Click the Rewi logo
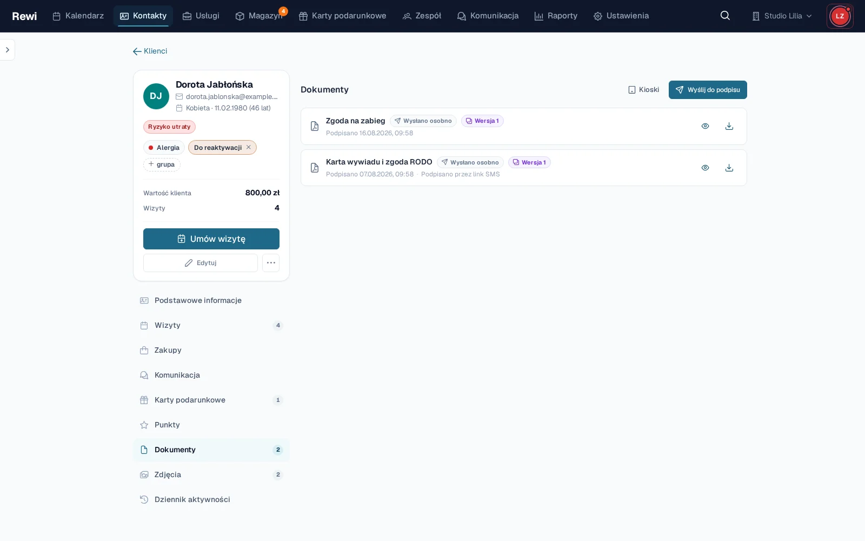This screenshot has height=541, width=865. 24,16
